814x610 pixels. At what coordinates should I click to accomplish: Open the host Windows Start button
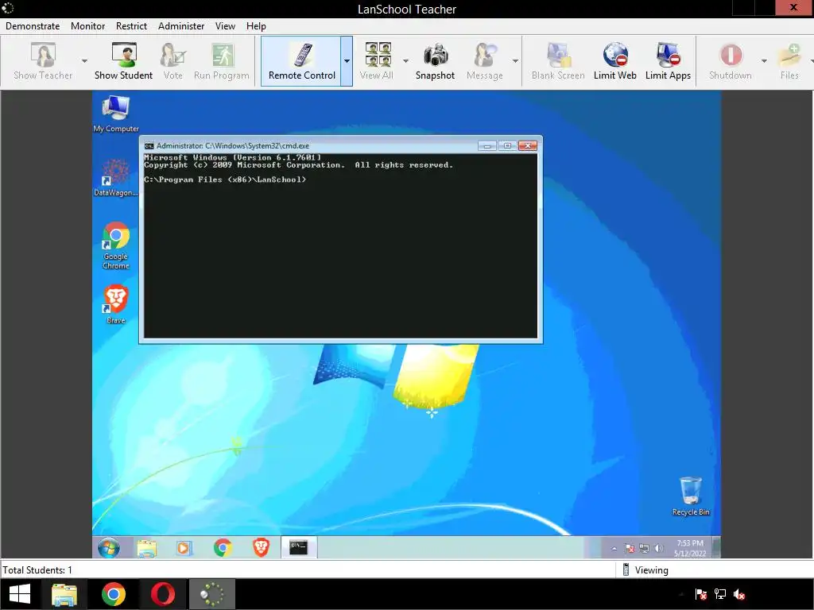[20, 594]
